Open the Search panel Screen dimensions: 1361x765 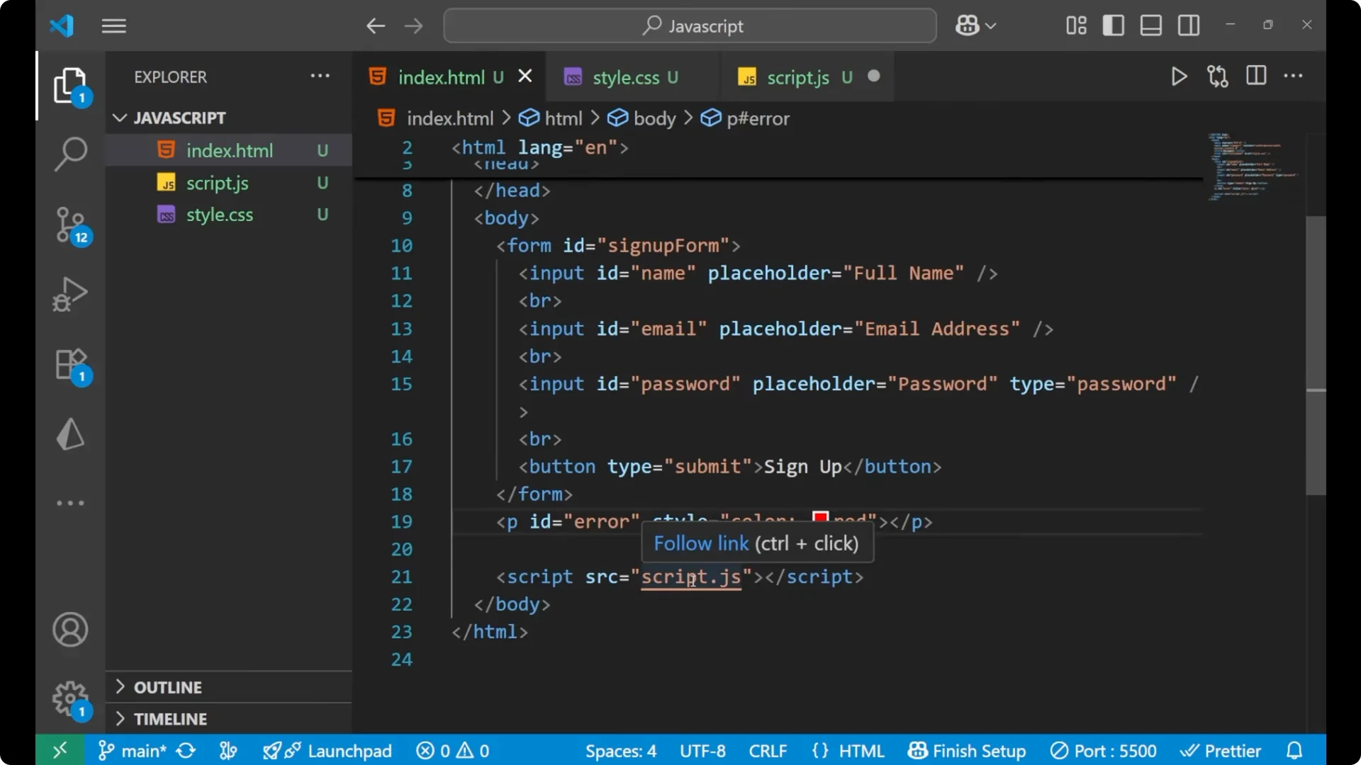pyautogui.click(x=70, y=153)
